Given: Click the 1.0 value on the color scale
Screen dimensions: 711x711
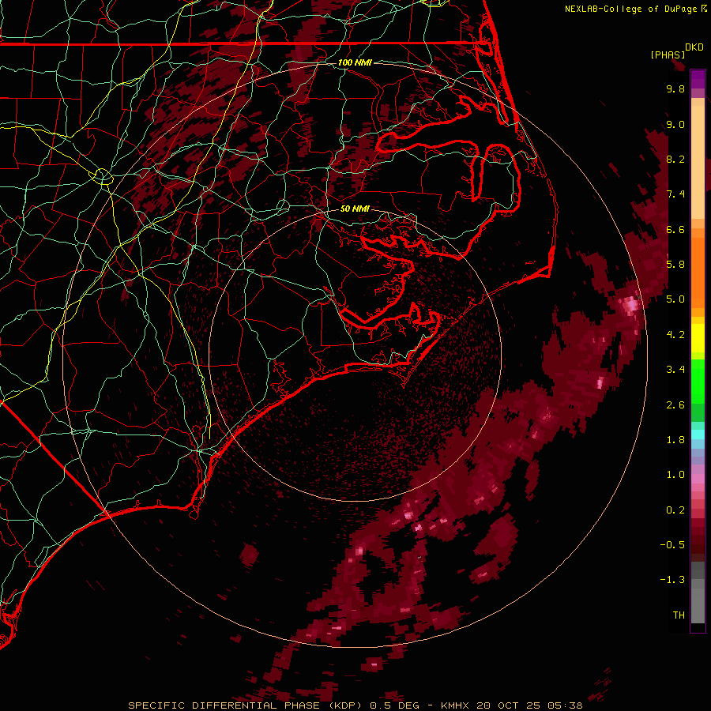Looking at the screenshot, I should click(675, 475).
